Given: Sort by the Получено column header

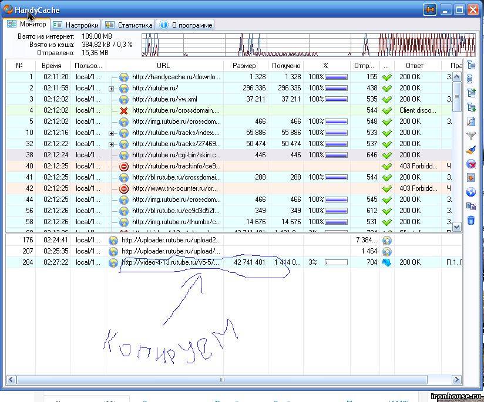Looking at the screenshot, I should 286,65.
